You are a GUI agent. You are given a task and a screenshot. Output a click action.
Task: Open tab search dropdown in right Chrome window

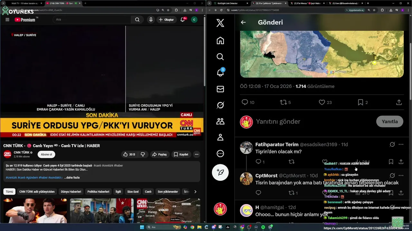210,3
